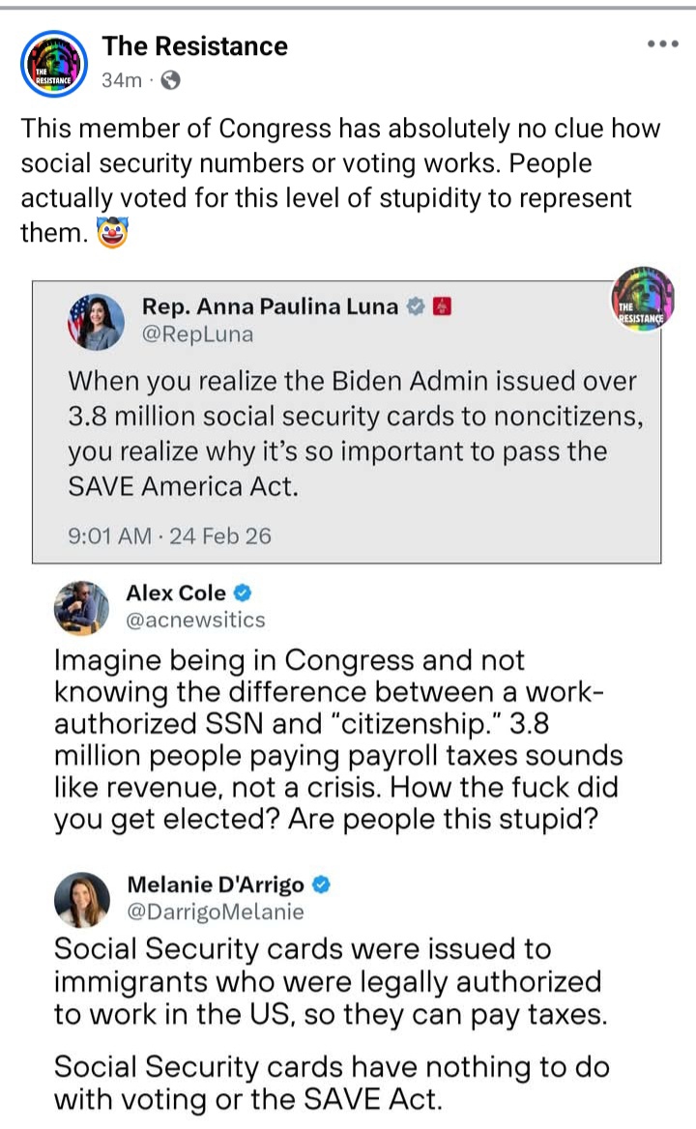Open The Resistance page profile picture
The width and height of the screenshot is (696, 1129).
pos(55,62)
